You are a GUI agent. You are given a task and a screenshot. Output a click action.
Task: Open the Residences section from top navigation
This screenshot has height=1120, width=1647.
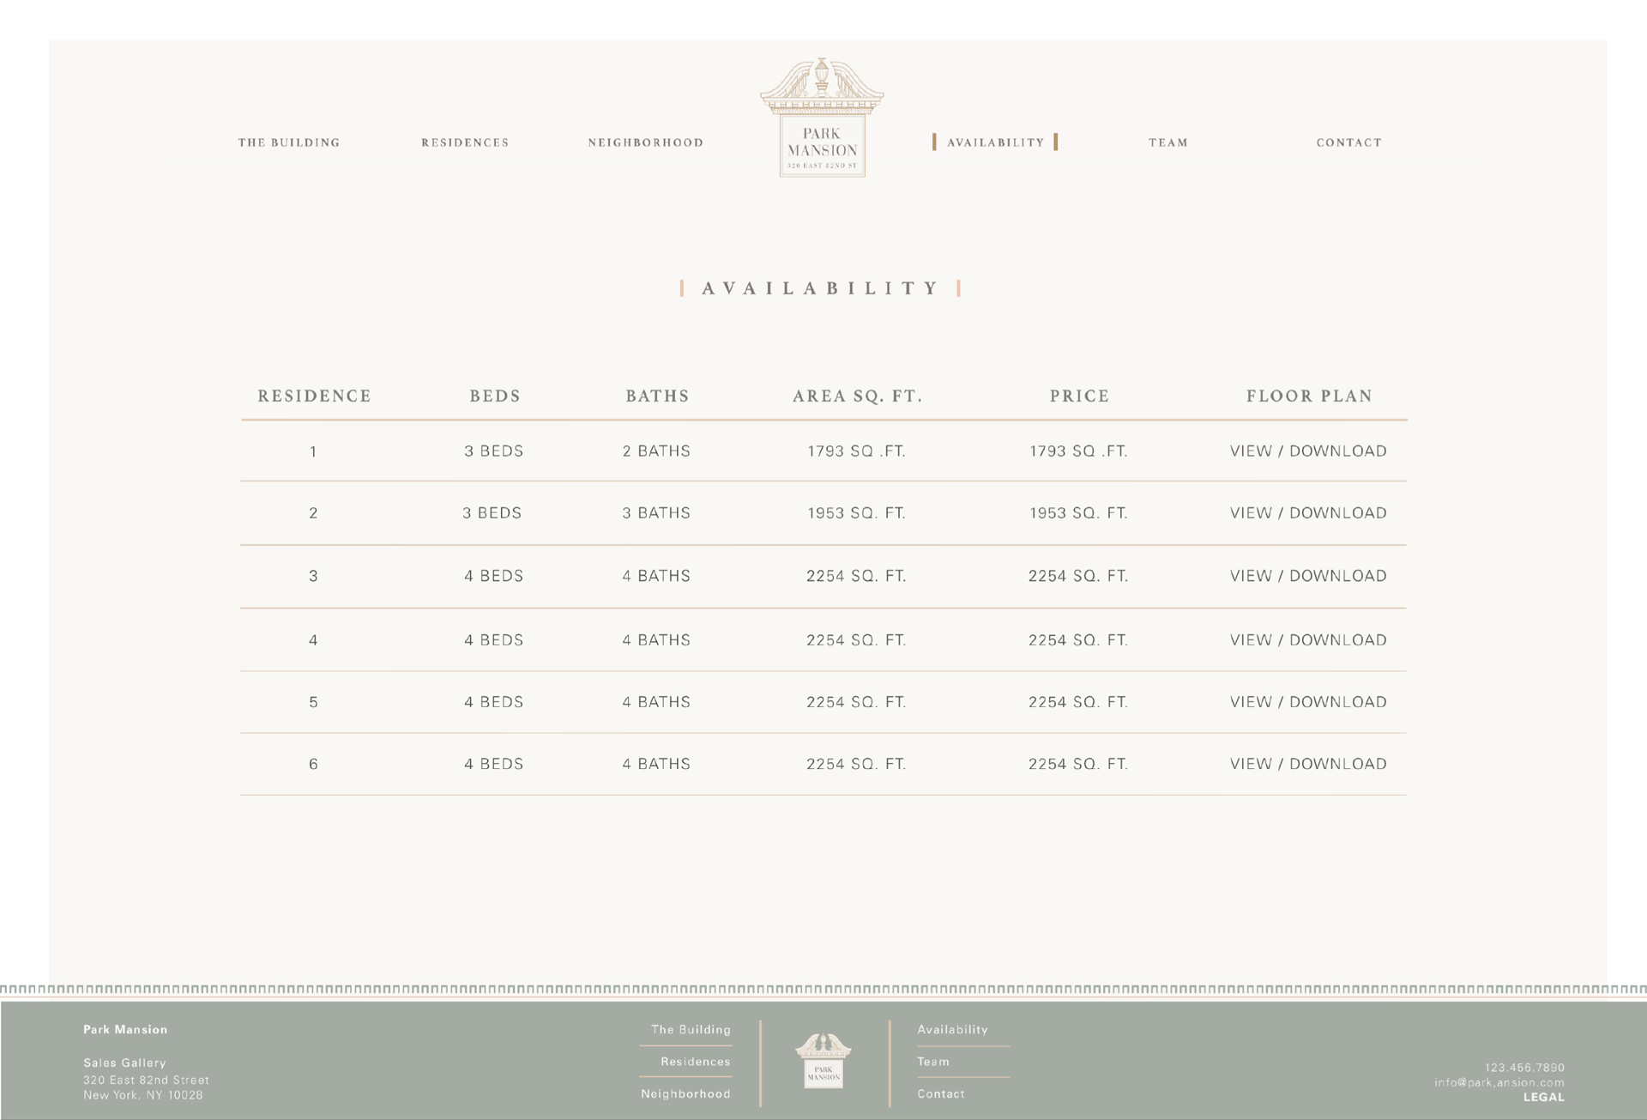(464, 142)
